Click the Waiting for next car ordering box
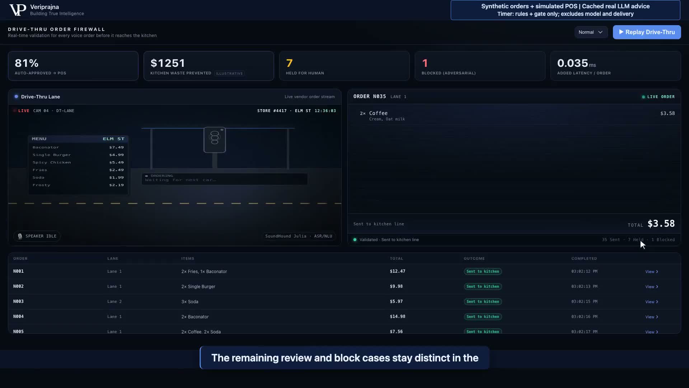Image resolution: width=689 pixels, height=388 pixels. pyautogui.click(x=224, y=179)
